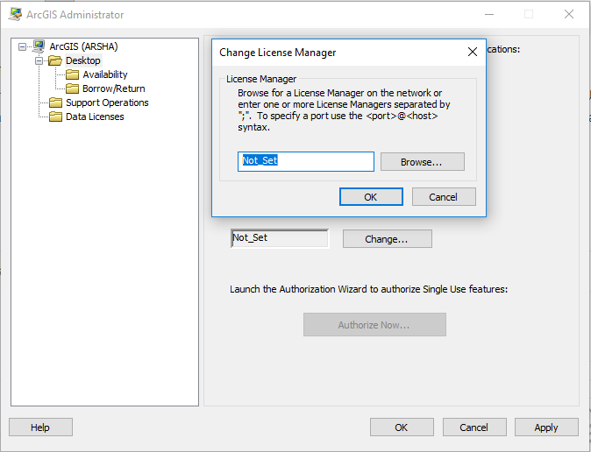Minimize the ArcGIS Administrator window

(x=489, y=14)
